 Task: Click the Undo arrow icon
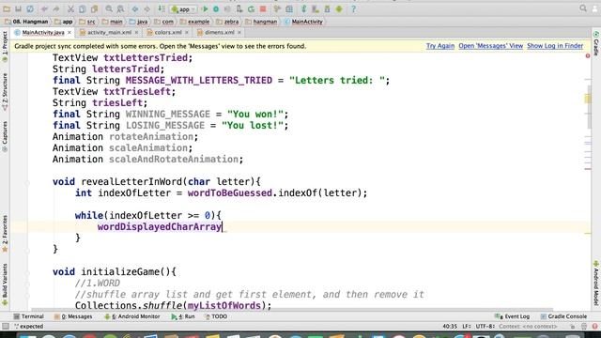44,9
